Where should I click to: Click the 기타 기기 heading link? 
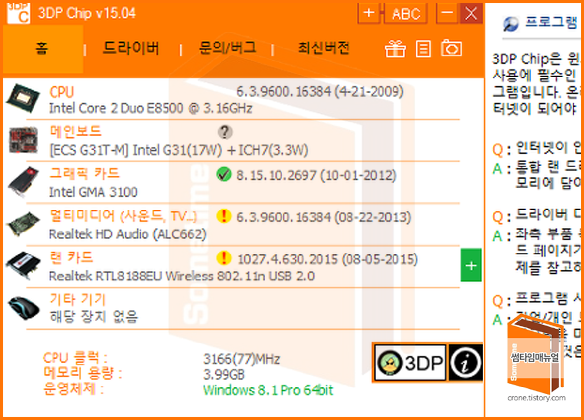[77, 299]
